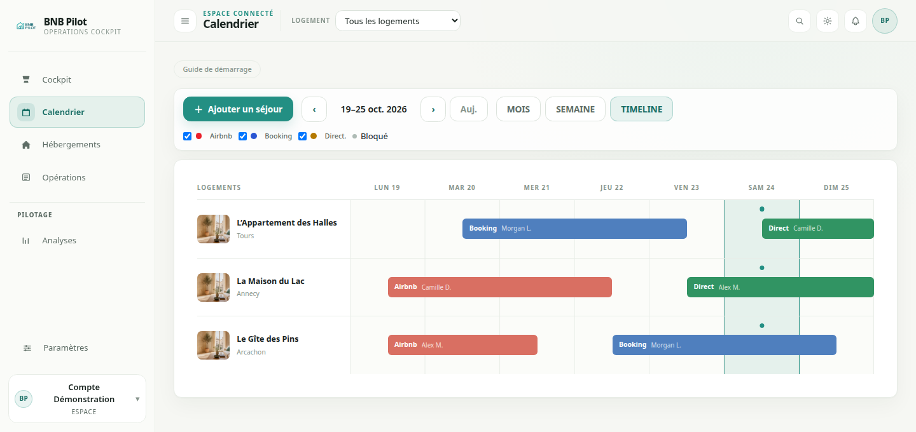
Task: Click the blue Booking legend dot
Action: [254, 136]
